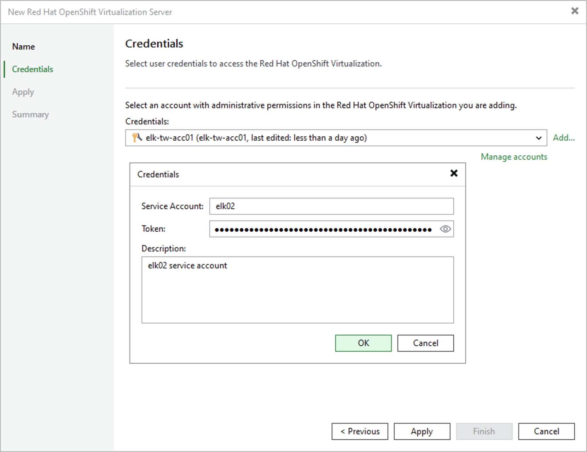
Task: Close the inner Credentials dialog
Action: [x=454, y=173]
